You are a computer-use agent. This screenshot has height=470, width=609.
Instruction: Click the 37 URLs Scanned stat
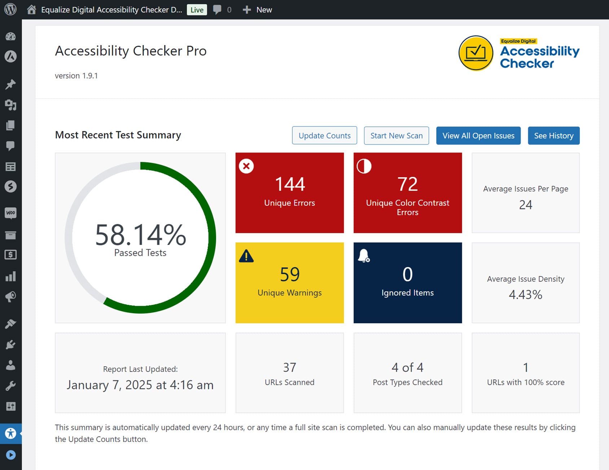tap(289, 373)
